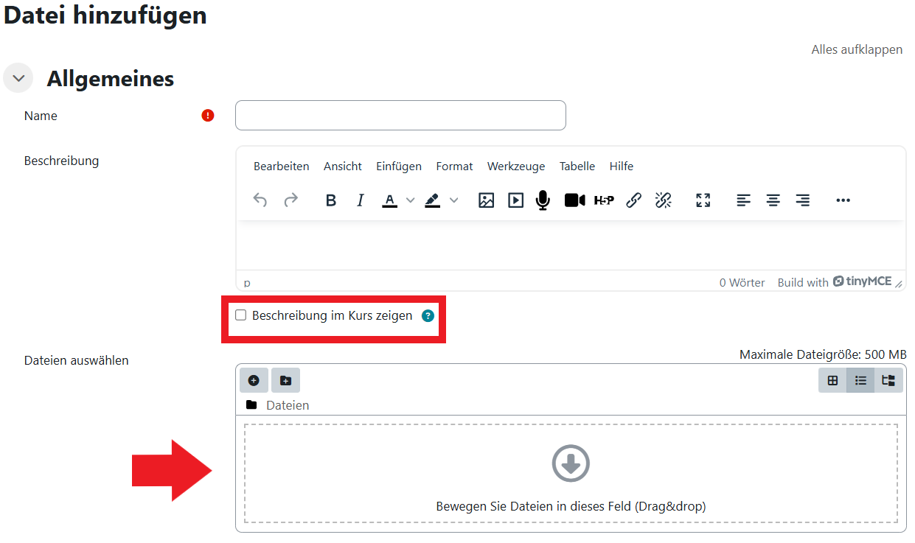Switch the file view to icons grid

(x=832, y=380)
